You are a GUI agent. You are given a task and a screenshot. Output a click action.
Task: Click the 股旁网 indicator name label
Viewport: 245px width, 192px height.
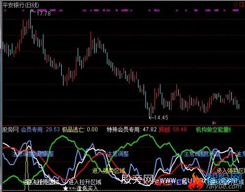point(10,130)
